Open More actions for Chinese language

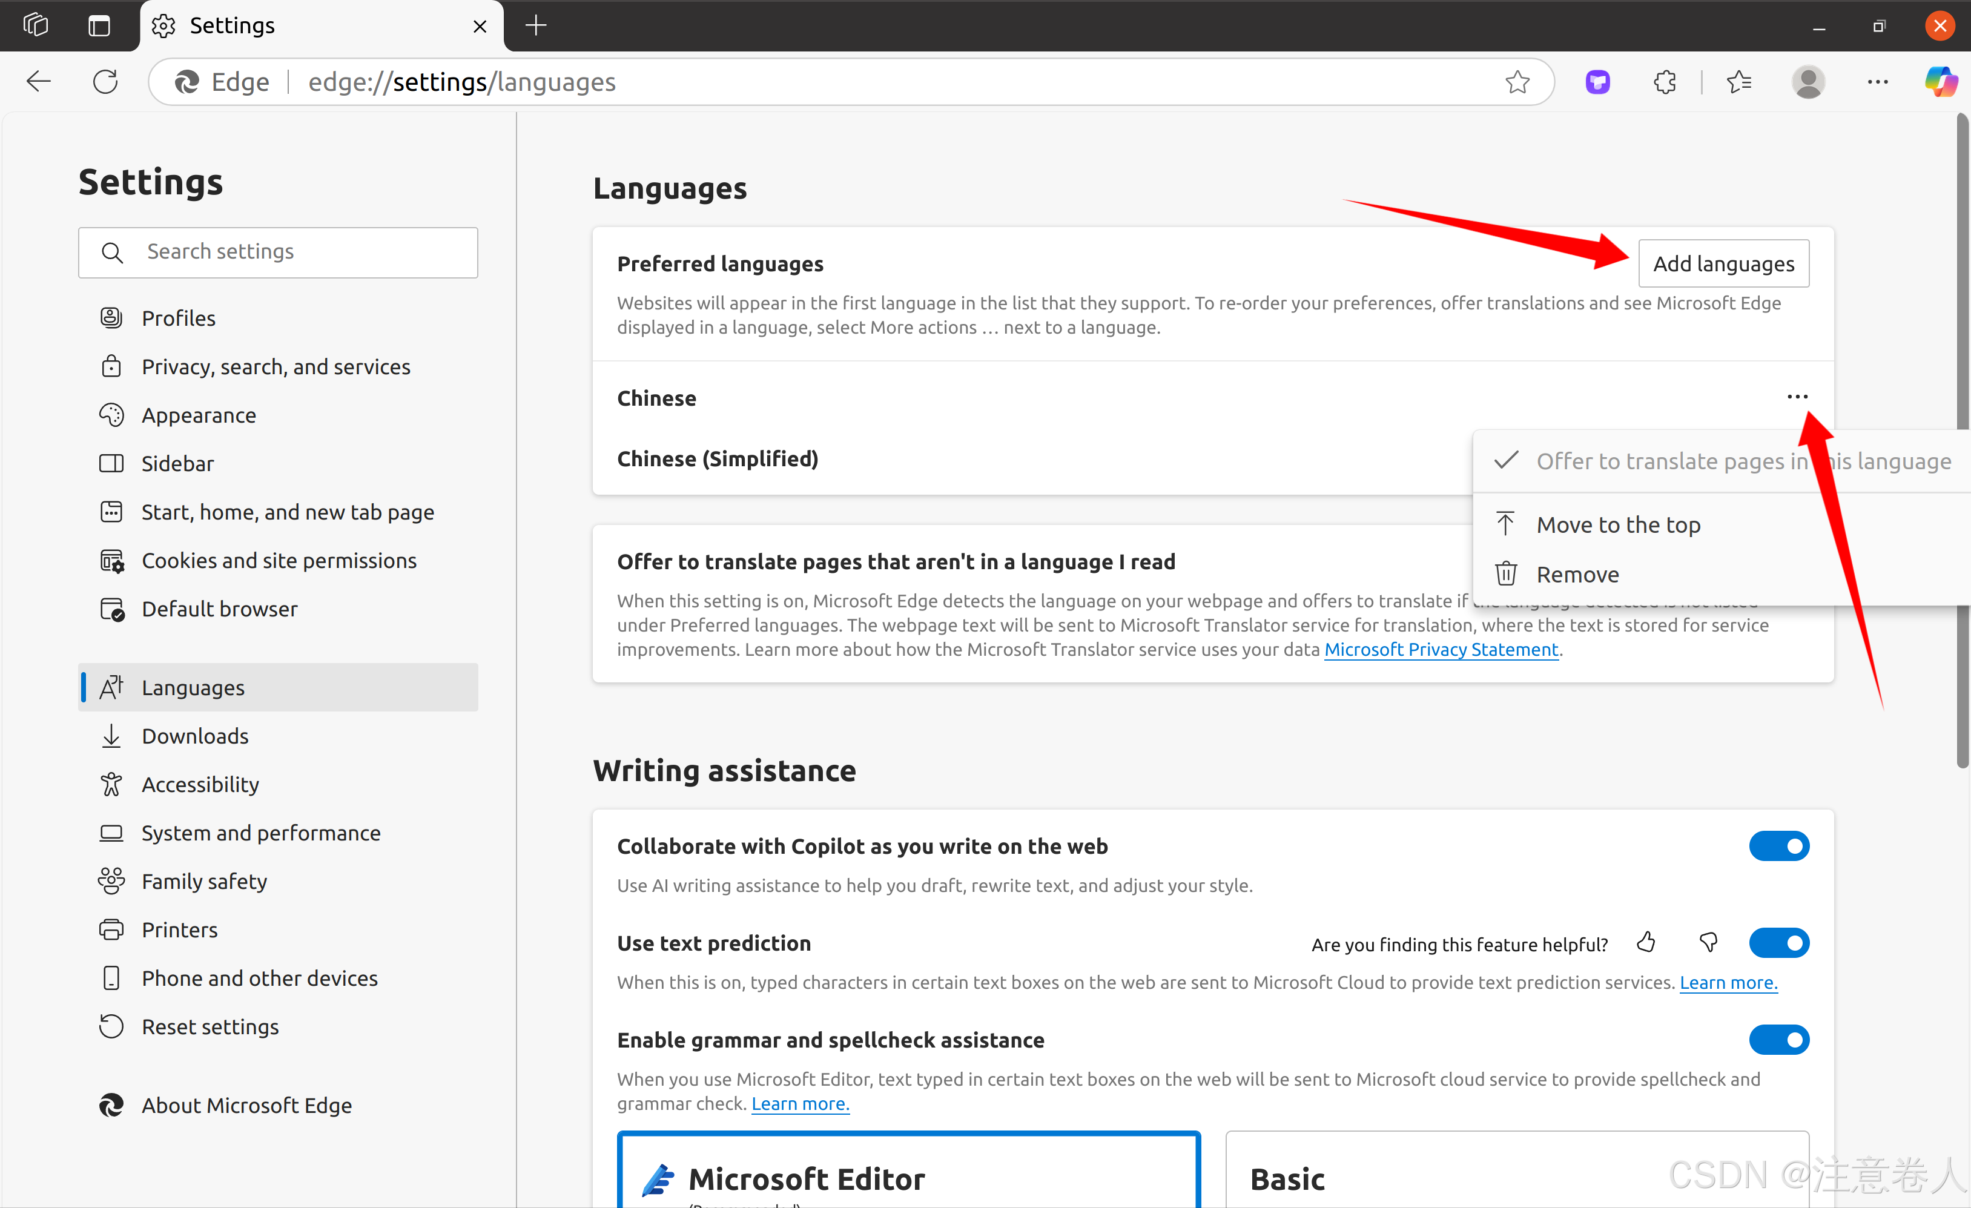point(1797,397)
